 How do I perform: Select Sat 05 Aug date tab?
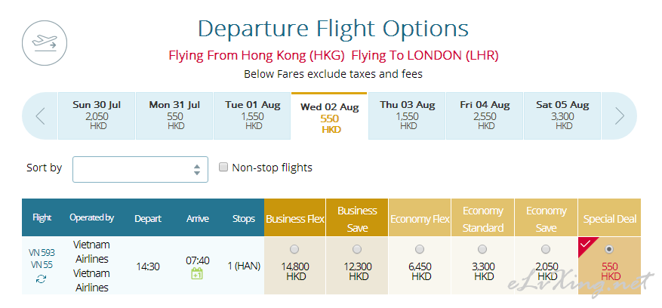(x=562, y=115)
